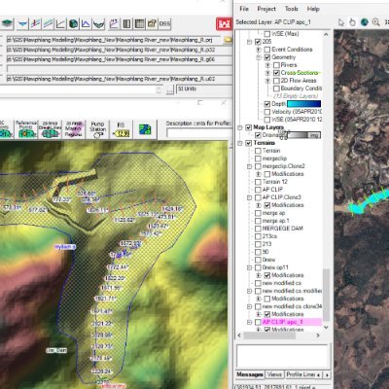
Task: Open the File menu in RAS Mapper
Action: 244,9
